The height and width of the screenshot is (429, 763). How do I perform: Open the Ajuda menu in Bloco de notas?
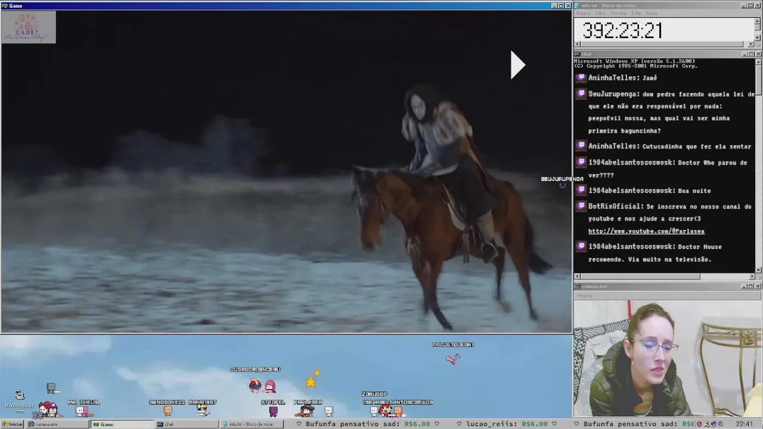tap(652, 13)
